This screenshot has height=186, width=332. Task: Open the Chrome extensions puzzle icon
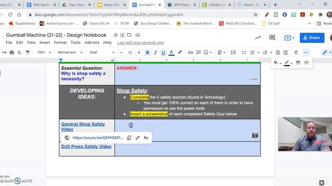(x=321, y=14)
